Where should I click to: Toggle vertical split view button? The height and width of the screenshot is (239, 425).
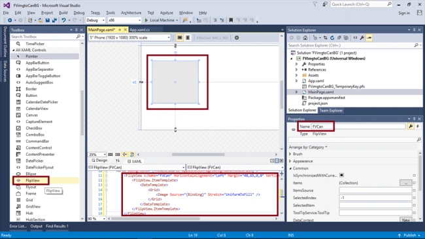(x=272, y=161)
